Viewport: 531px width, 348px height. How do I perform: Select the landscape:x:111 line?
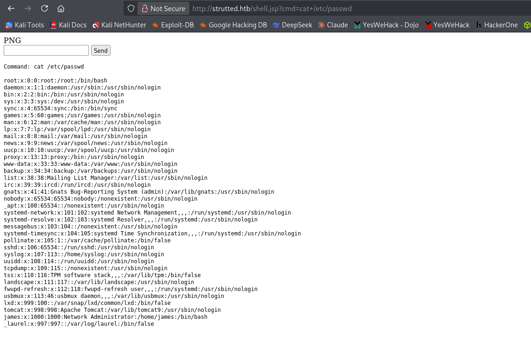[x=99, y=282]
